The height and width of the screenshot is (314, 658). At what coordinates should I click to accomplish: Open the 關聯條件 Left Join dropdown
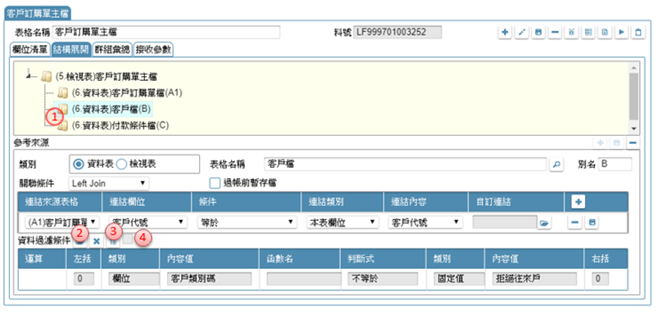[109, 183]
